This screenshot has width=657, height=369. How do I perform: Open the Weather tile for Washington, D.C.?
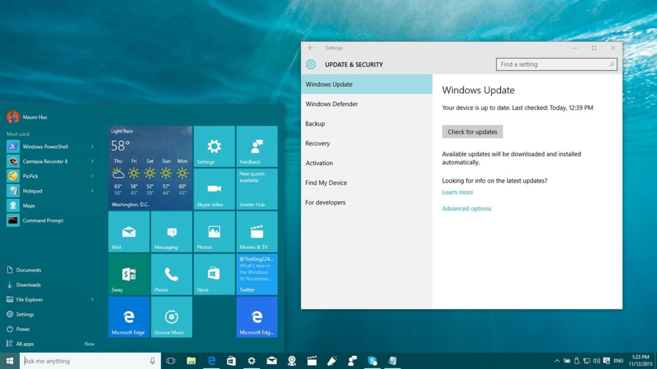(150, 168)
